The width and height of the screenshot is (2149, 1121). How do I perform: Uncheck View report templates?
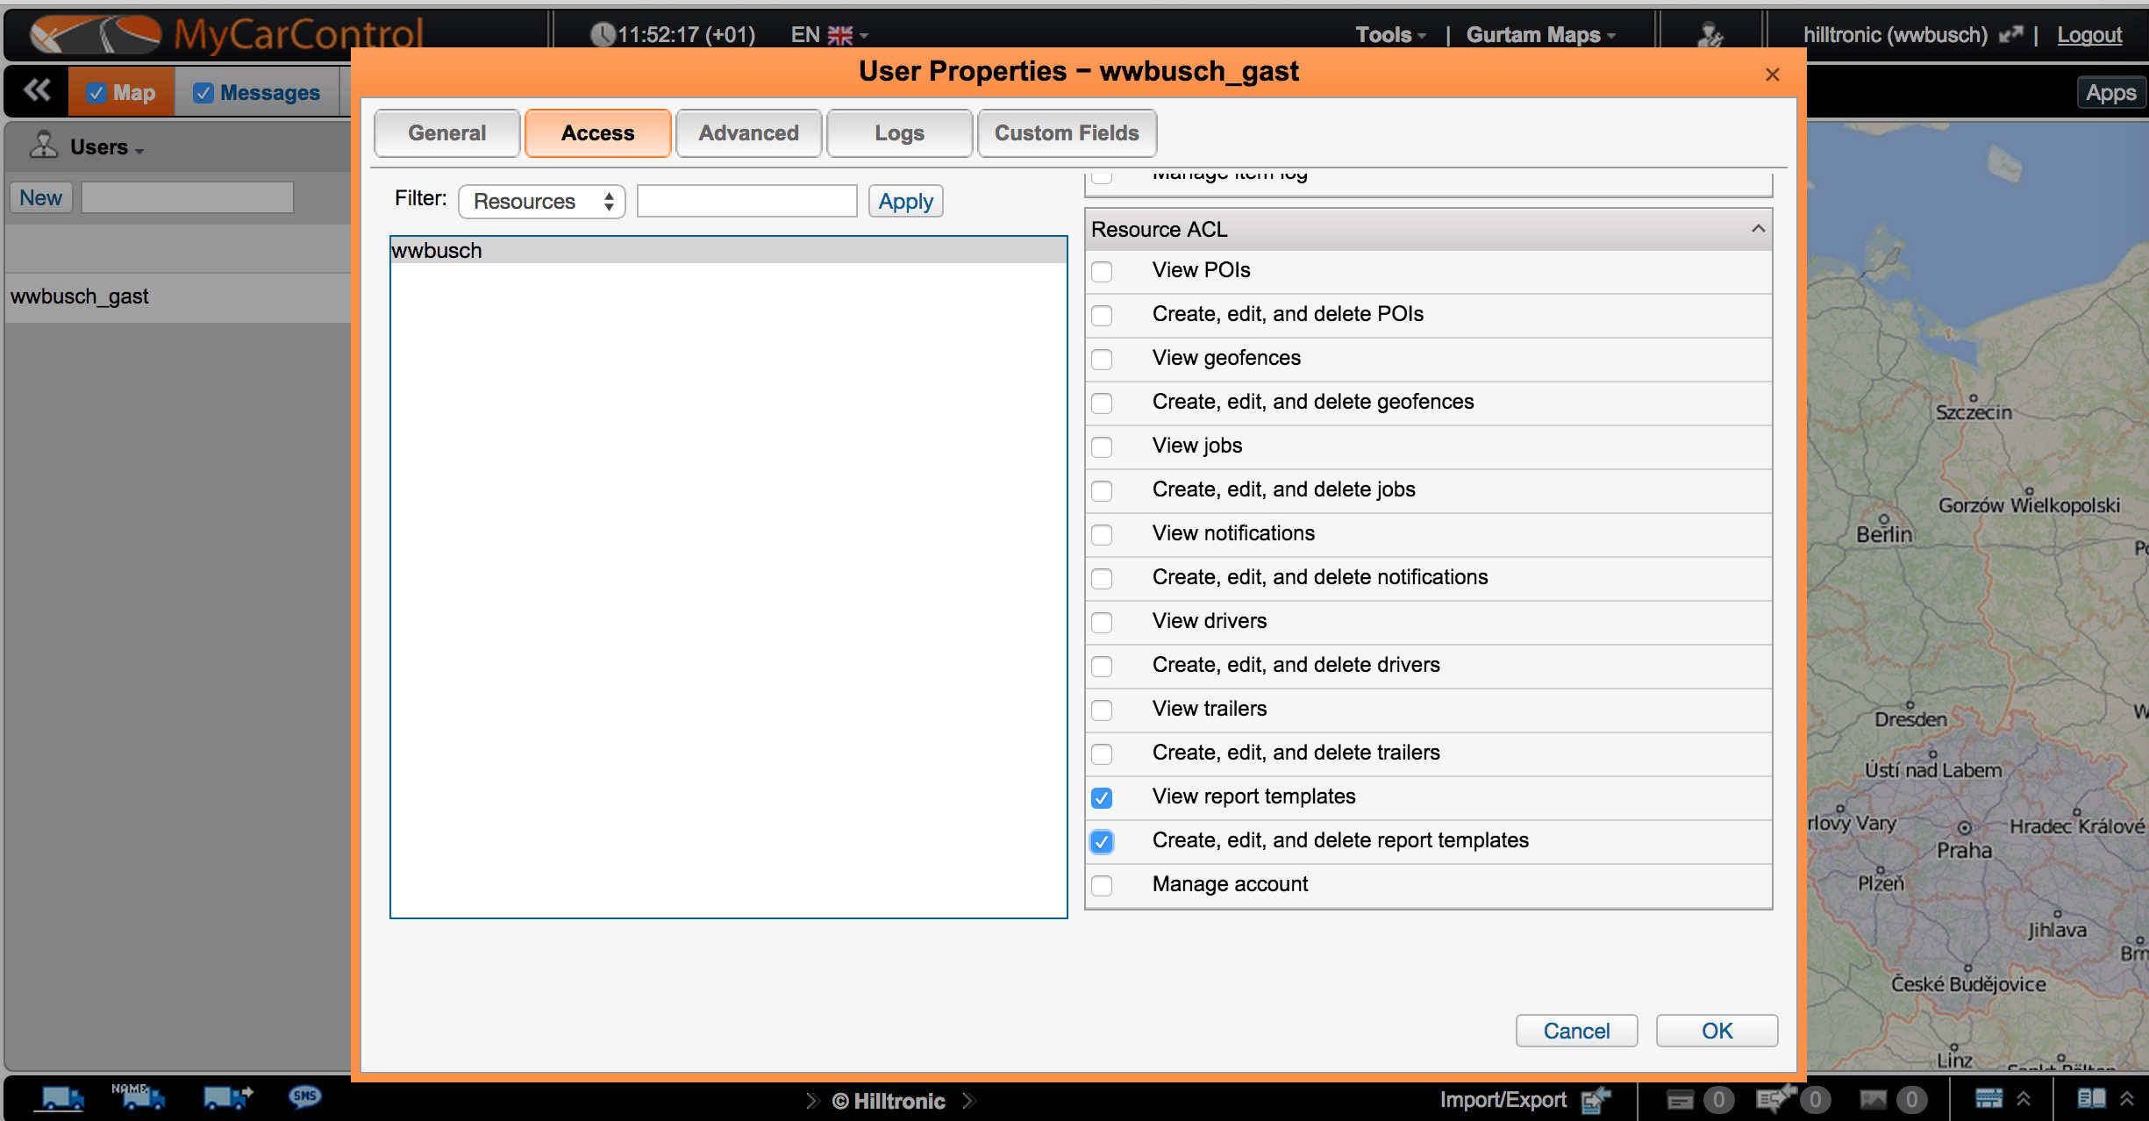point(1102,797)
